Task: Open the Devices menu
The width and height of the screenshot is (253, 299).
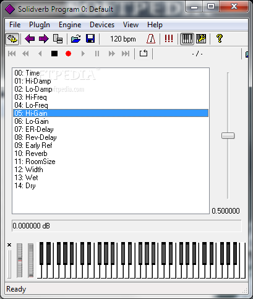Action: coord(102,25)
